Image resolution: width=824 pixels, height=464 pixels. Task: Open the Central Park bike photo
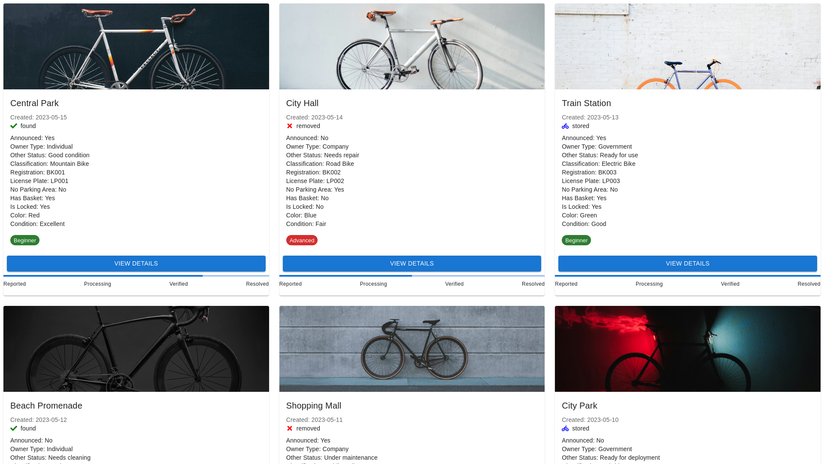tap(136, 46)
